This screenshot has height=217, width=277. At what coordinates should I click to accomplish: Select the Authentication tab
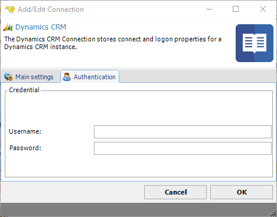pos(90,77)
